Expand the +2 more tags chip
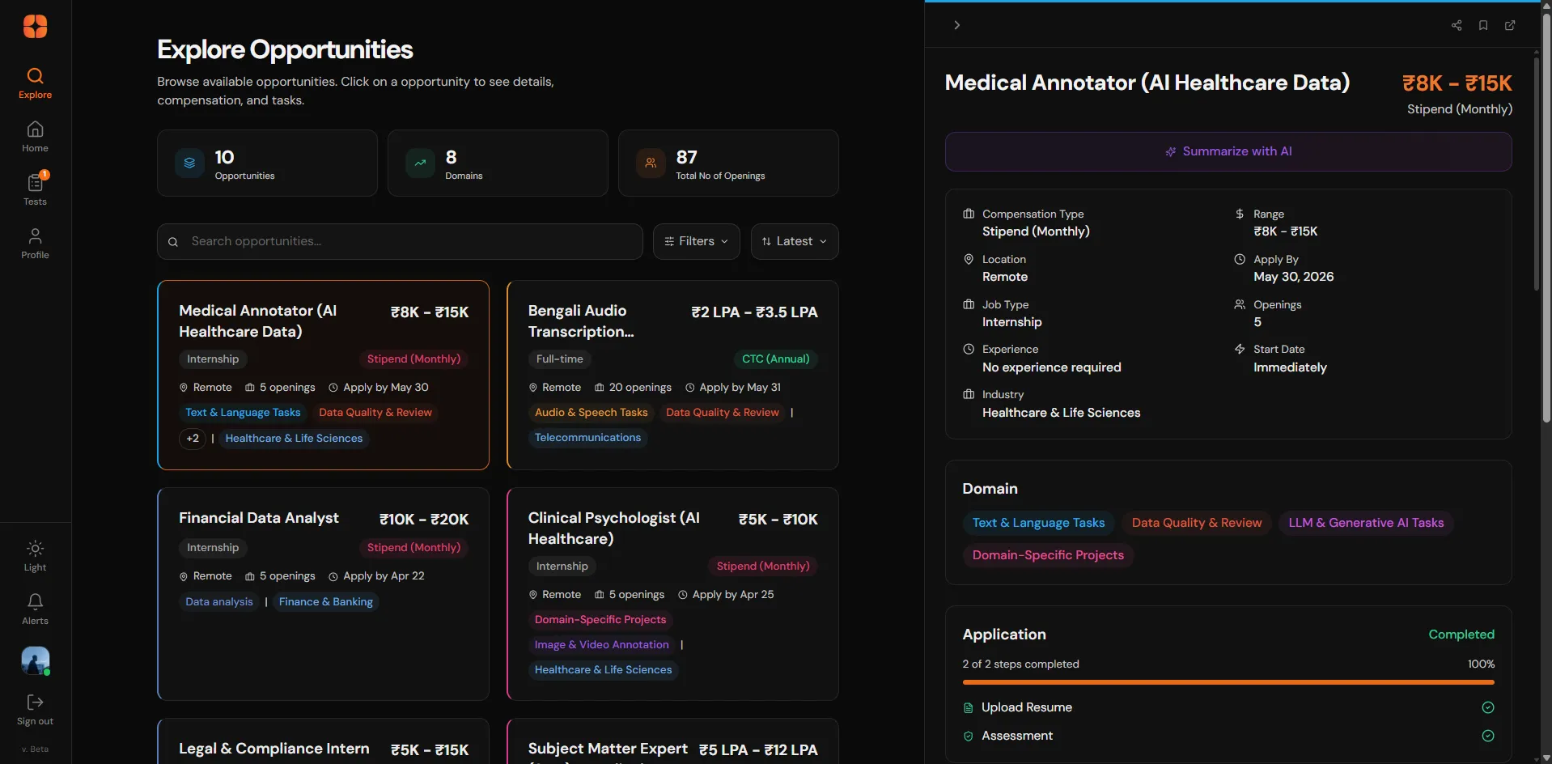1552x764 pixels. [x=193, y=439]
